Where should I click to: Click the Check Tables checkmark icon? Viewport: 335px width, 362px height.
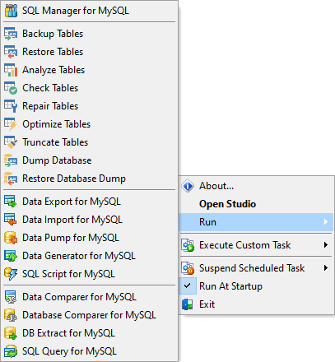11,88
